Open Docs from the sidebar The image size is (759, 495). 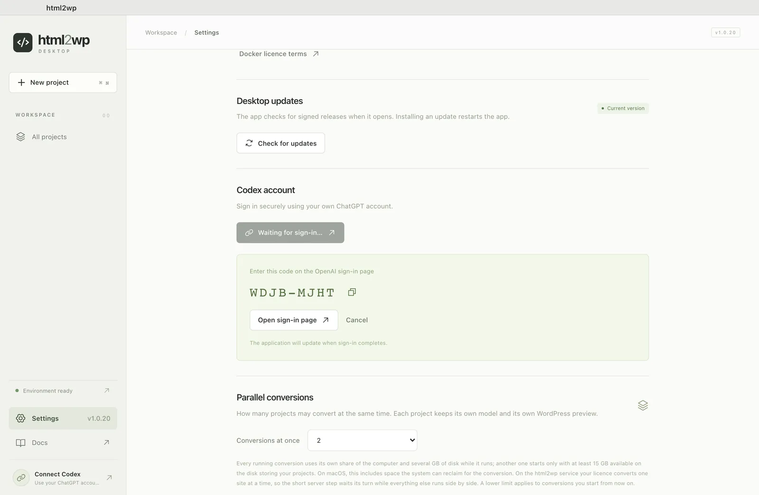63,443
